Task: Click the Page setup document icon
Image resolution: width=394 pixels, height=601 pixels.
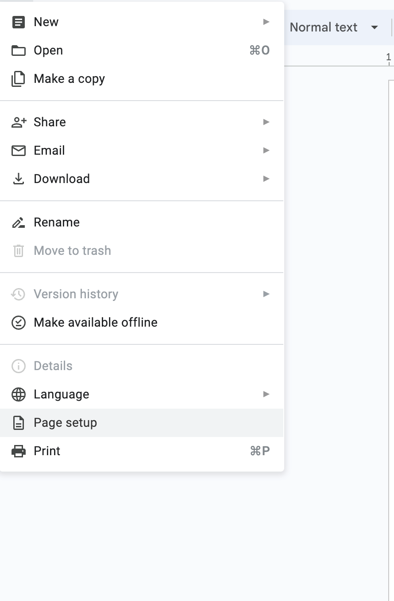Action: click(18, 423)
